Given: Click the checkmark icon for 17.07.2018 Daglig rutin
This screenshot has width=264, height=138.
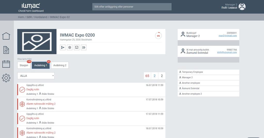Looking at the screenshot, I should pyautogui.click(x=22, y=118).
